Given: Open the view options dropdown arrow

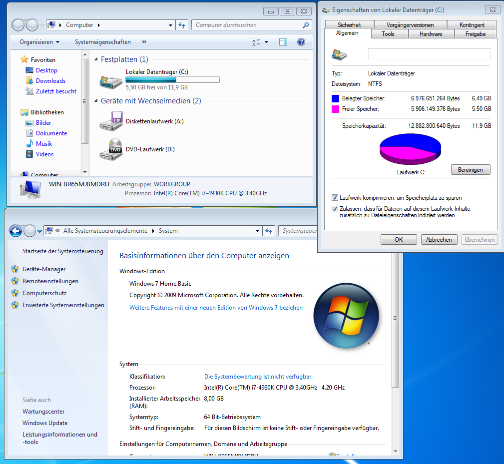Looking at the screenshot, I should [266, 42].
